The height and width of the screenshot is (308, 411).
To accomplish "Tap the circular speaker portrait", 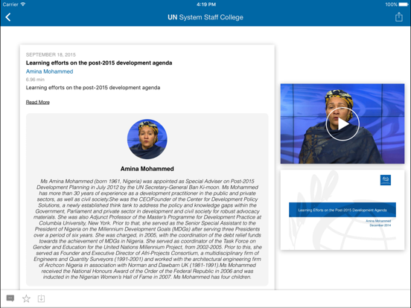I will coord(147,139).
